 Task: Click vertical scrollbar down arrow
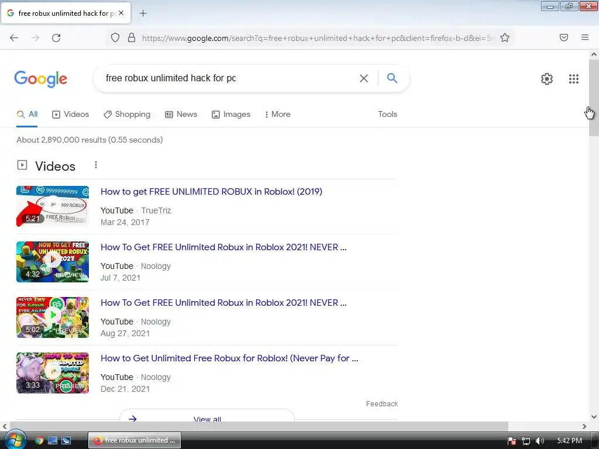(x=594, y=417)
